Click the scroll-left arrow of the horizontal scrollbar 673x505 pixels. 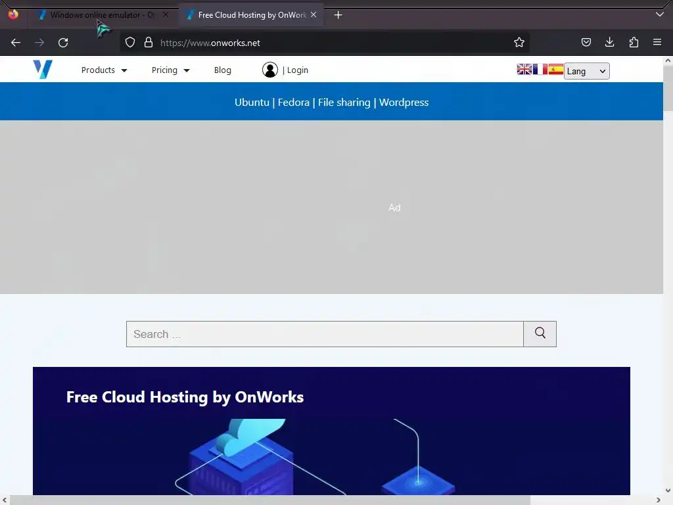point(5,500)
